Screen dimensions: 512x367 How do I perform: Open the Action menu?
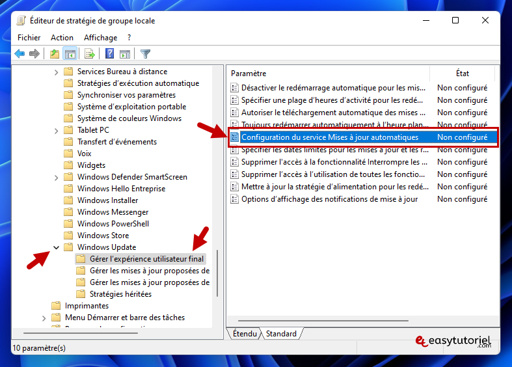62,38
